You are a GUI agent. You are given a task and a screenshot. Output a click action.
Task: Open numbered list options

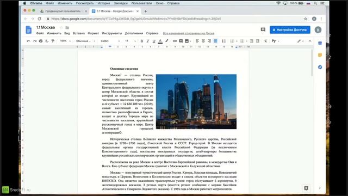(233, 41)
